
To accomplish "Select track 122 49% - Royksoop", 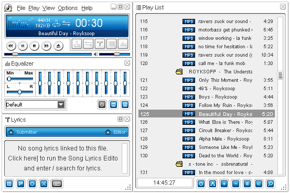I will click(207, 89).
